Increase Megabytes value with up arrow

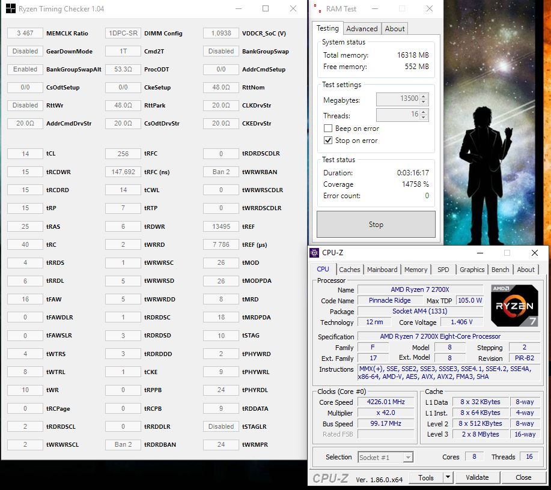[x=424, y=96]
